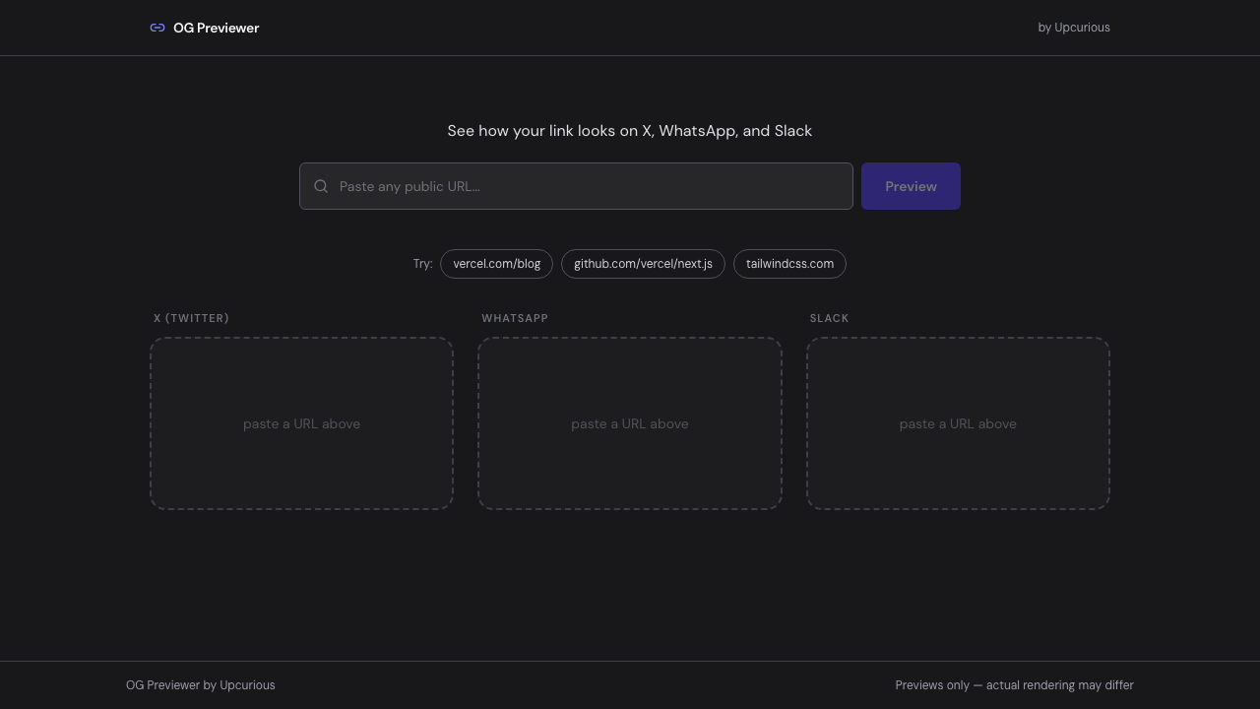Click the chain-link logo icon in the header

tap(157, 28)
